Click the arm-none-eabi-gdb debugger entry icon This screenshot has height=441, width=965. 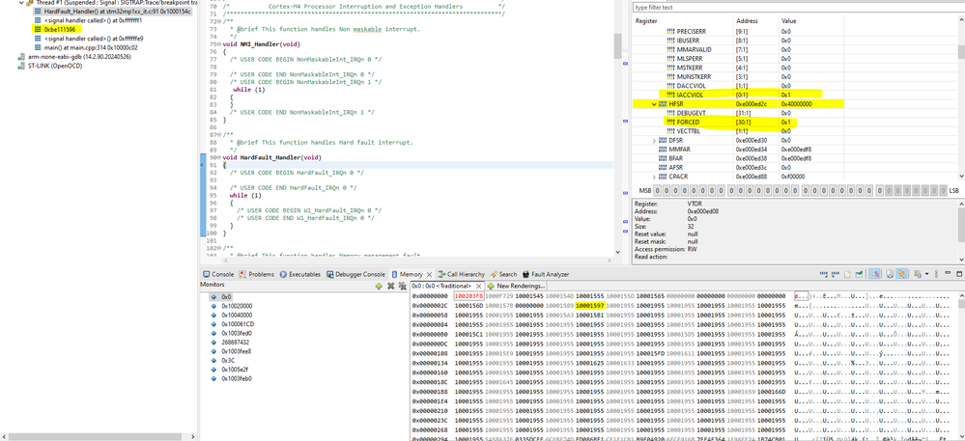(20, 56)
